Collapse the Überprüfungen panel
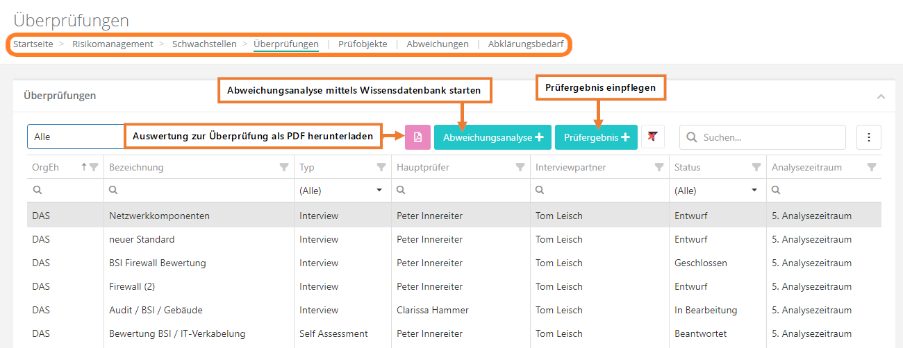903x348 pixels. 881,96
